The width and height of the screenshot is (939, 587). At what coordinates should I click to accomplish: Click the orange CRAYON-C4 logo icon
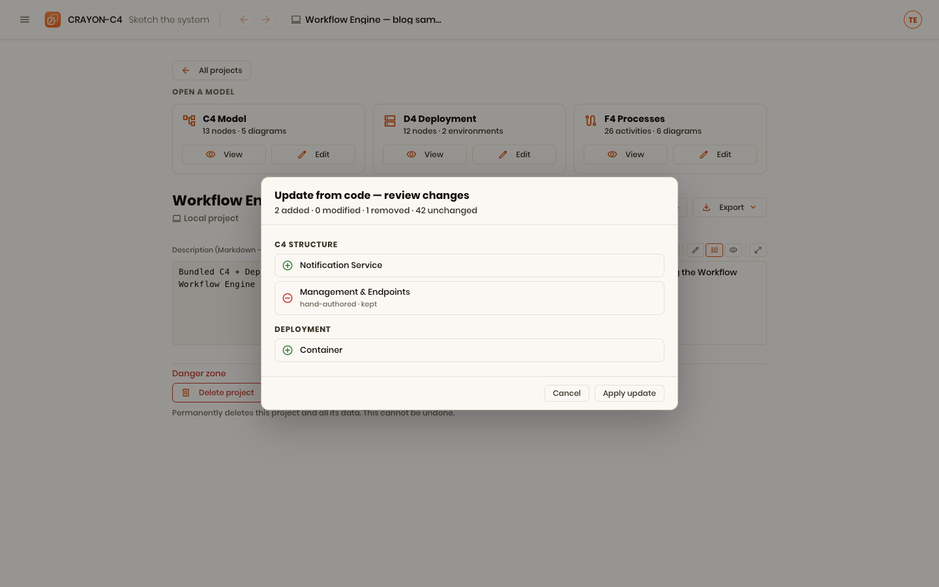pyautogui.click(x=53, y=20)
